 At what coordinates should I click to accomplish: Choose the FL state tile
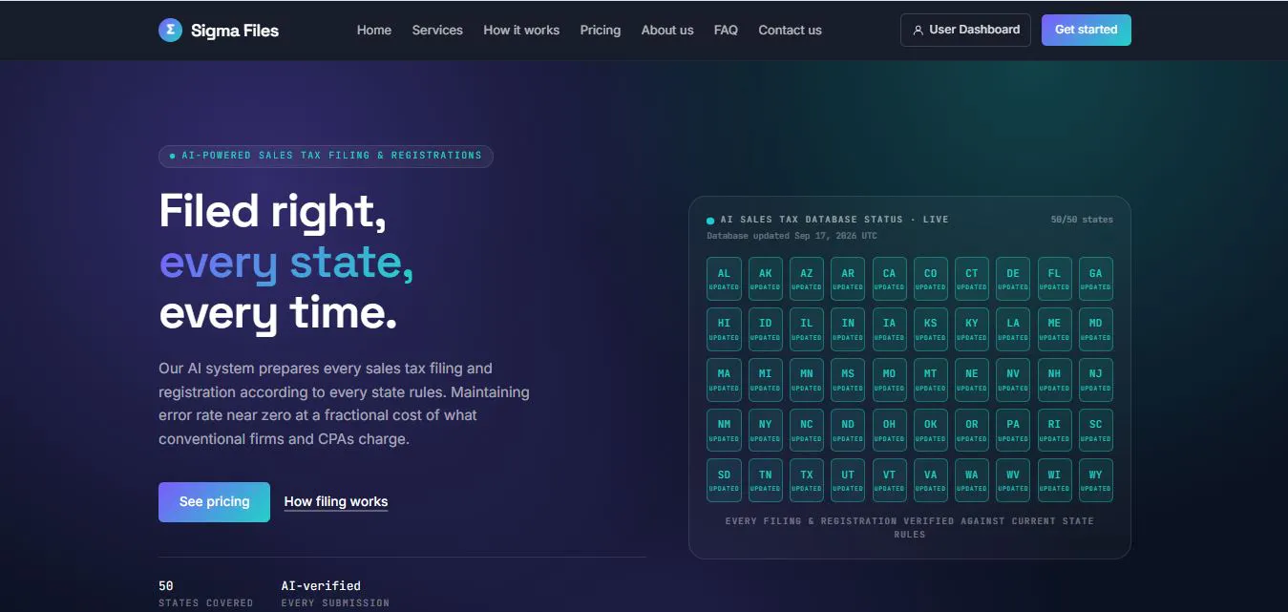click(1054, 278)
